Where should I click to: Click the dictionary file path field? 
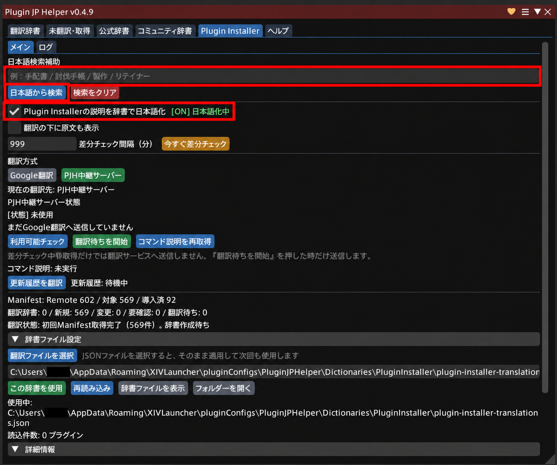274,372
